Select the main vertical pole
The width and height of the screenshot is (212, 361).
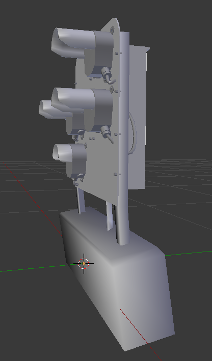(123, 138)
